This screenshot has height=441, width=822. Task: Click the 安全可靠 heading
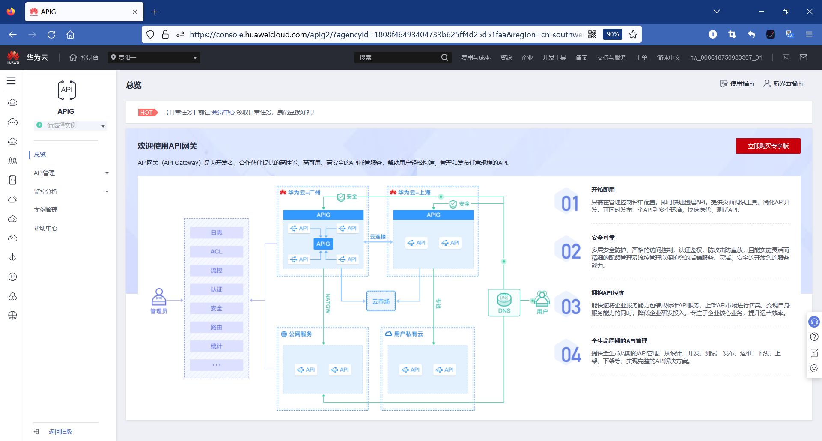click(603, 238)
